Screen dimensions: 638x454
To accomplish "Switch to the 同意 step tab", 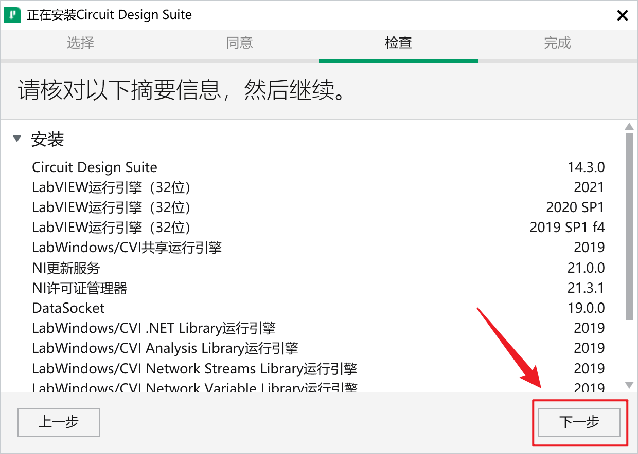I will [x=239, y=43].
